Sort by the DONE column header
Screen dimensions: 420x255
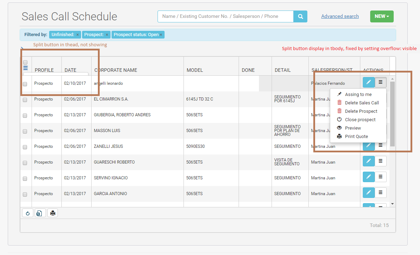click(248, 70)
